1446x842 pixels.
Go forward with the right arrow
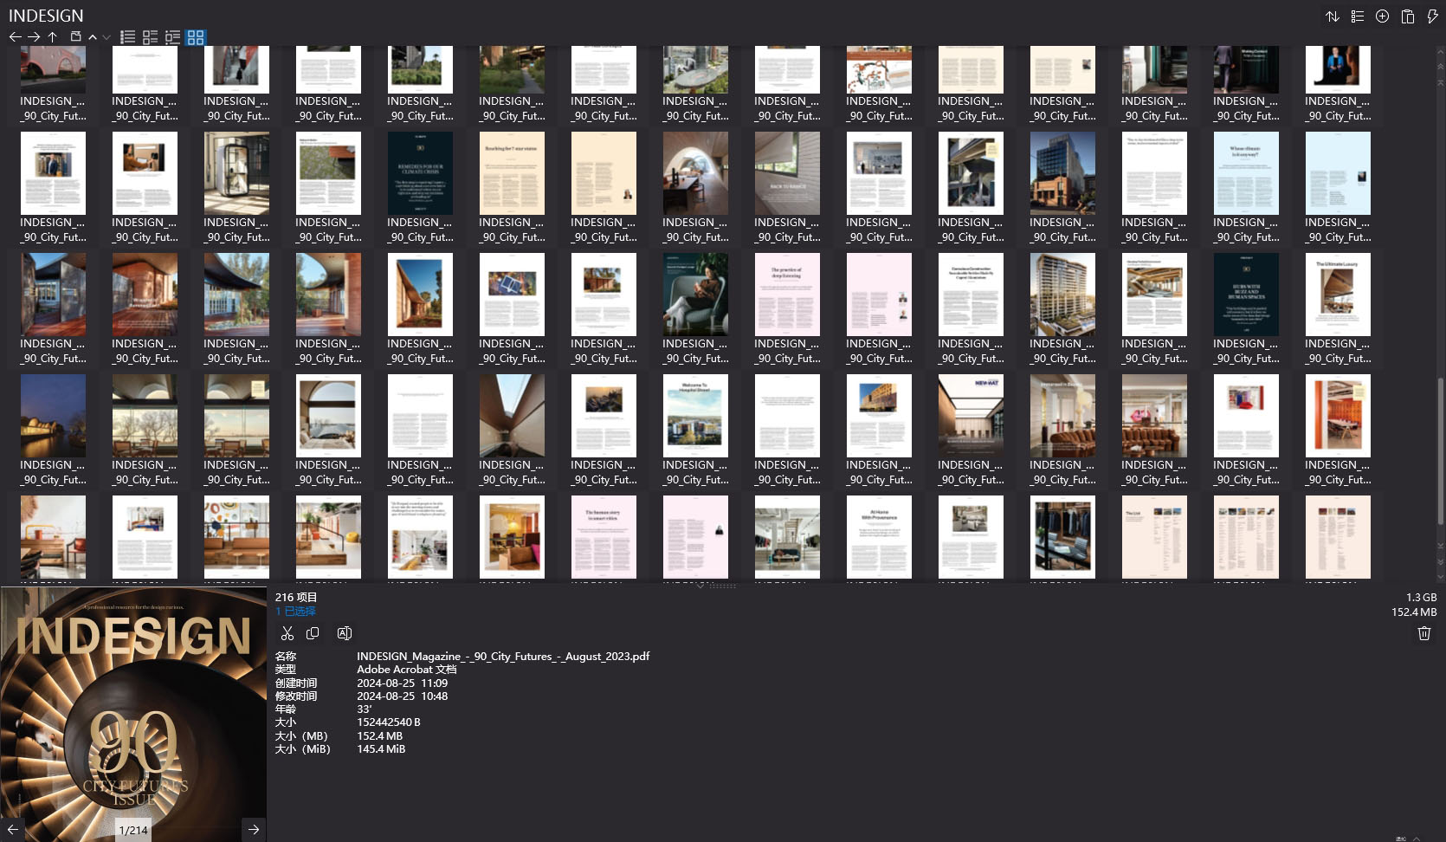pyautogui.click(x=34, y=37)
